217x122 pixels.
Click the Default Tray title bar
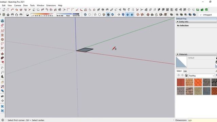click(196, 19)
